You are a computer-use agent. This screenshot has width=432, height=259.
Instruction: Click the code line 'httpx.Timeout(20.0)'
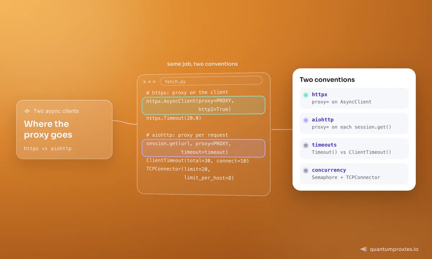[x=174, y=118]
